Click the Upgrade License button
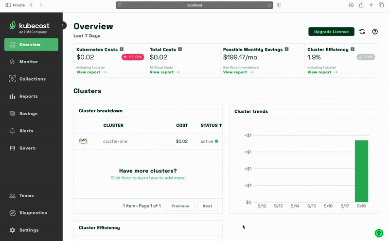The height and width of the screenshot is (241, 389). click(331, 32)
